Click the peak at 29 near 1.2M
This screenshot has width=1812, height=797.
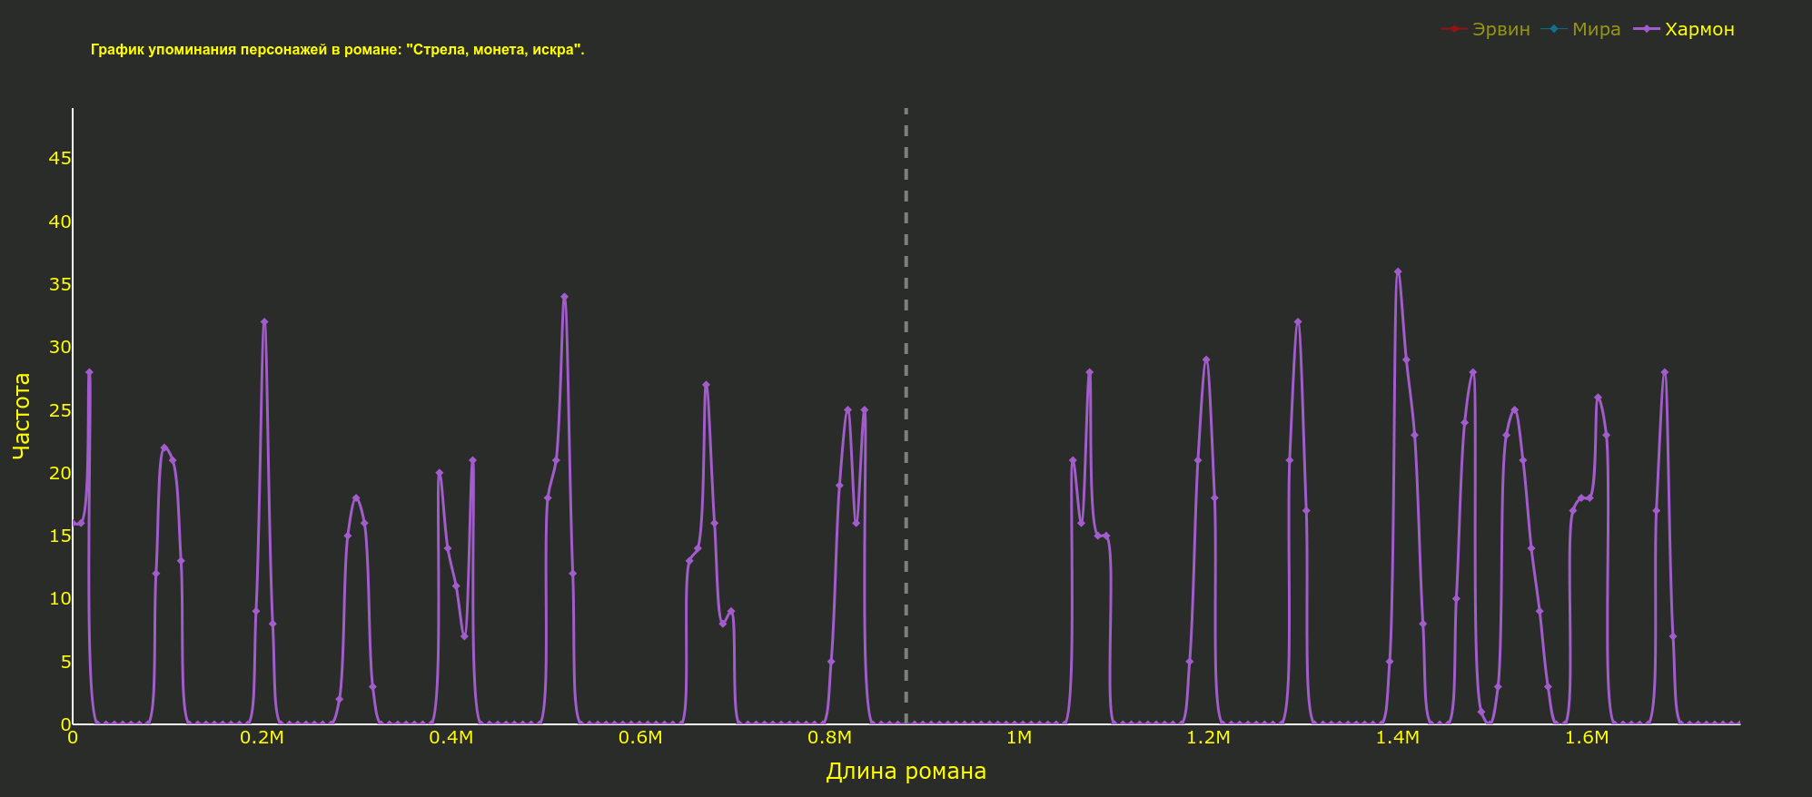pyautogui.click(x=1206, y=359)
